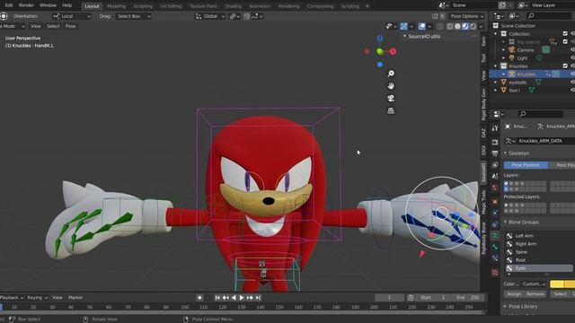Select solid viewport shading

coord(457,26)
